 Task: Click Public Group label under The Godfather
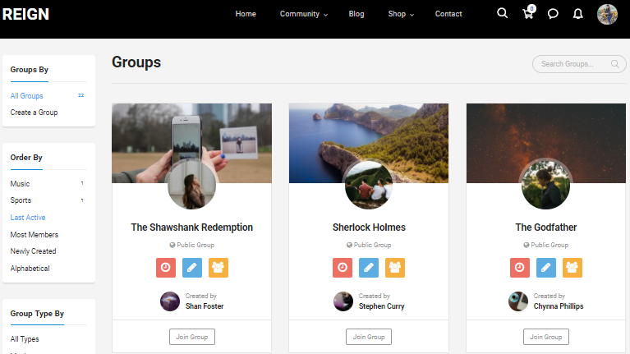tap(546, 245)
